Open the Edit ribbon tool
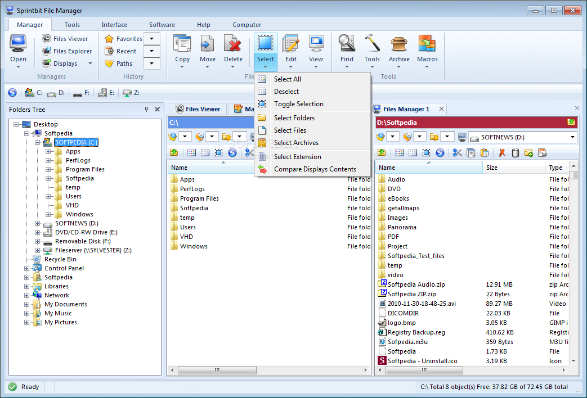Image resolution: width=587 pixels, height=398 pixels. (x=290, y=52)
